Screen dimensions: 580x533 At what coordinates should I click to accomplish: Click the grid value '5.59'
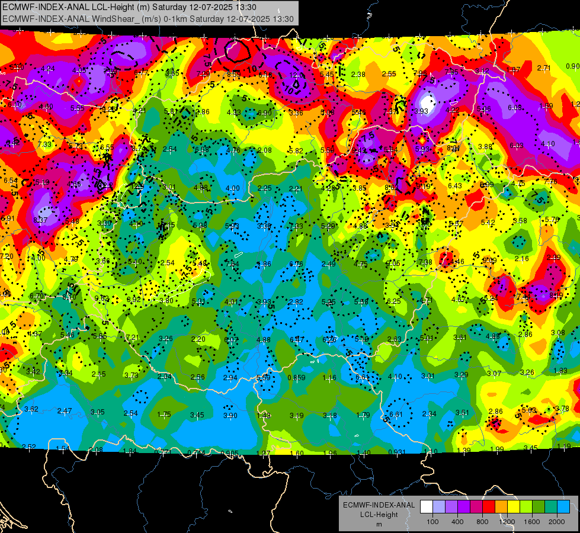coord(264,378)
